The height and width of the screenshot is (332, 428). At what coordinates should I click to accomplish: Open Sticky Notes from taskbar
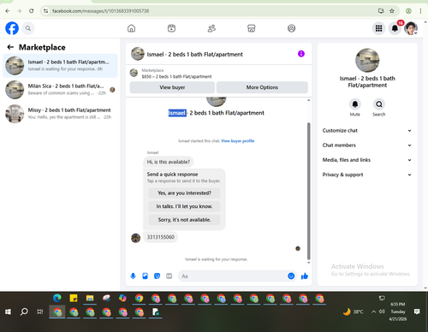tap(74, 298)
